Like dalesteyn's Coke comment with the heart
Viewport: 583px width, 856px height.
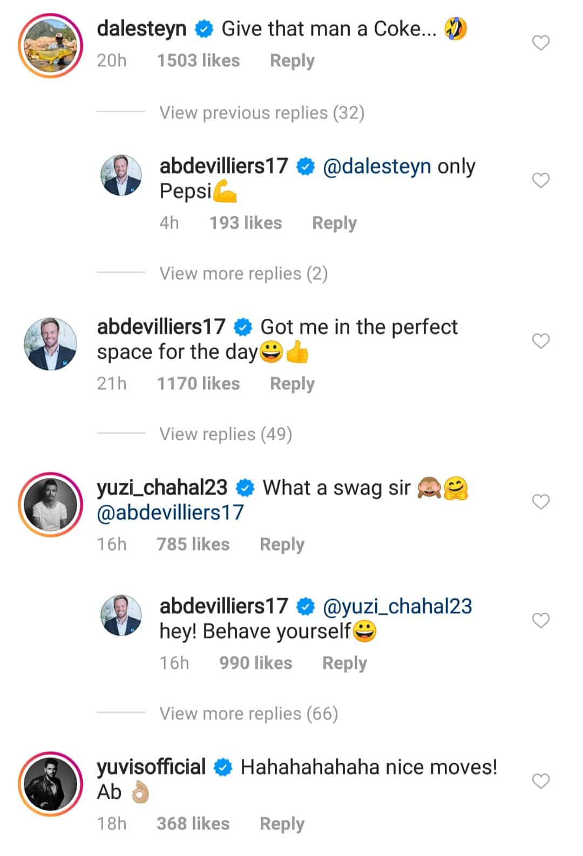[540, 43]
